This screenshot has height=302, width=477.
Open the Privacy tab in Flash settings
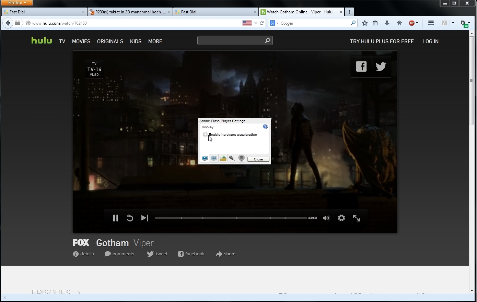[x=214, y=158]
